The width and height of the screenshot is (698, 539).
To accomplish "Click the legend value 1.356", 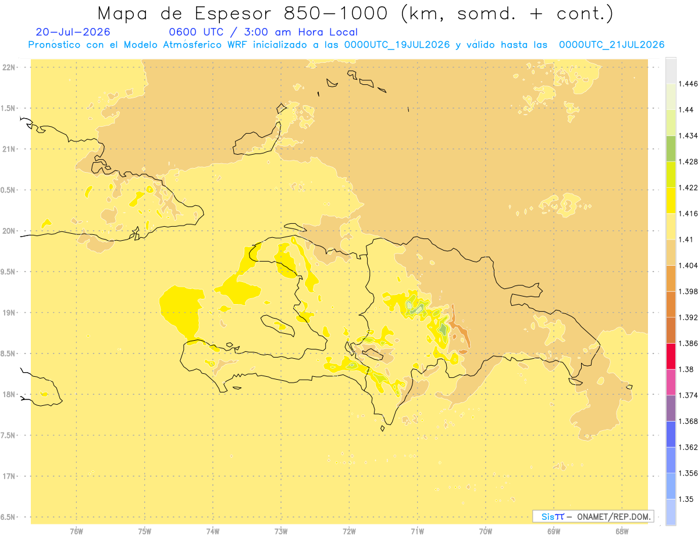I will click(x=688, y=473).
